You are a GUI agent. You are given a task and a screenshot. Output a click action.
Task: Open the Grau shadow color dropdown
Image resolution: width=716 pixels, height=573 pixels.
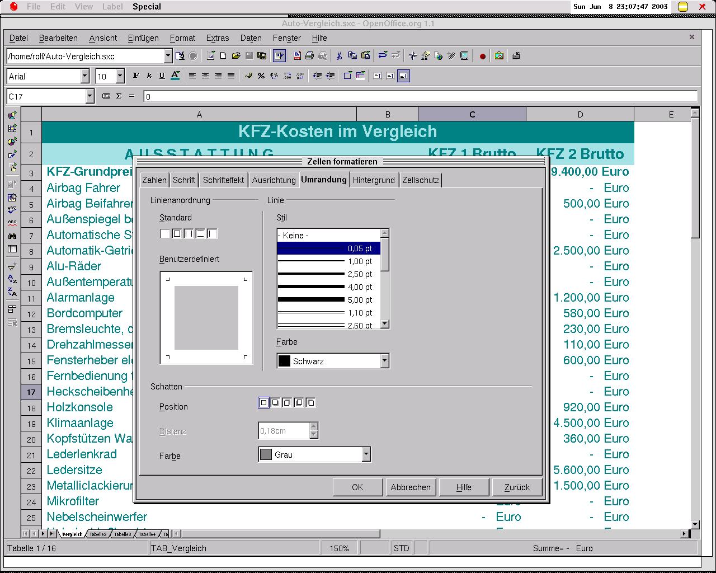tap(366, 454)
